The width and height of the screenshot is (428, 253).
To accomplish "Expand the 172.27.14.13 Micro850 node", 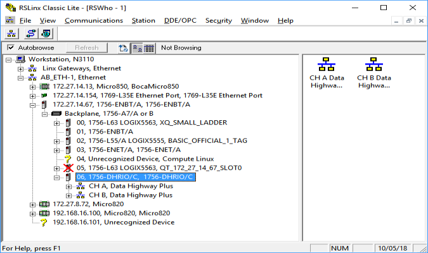I will point(32,87).
